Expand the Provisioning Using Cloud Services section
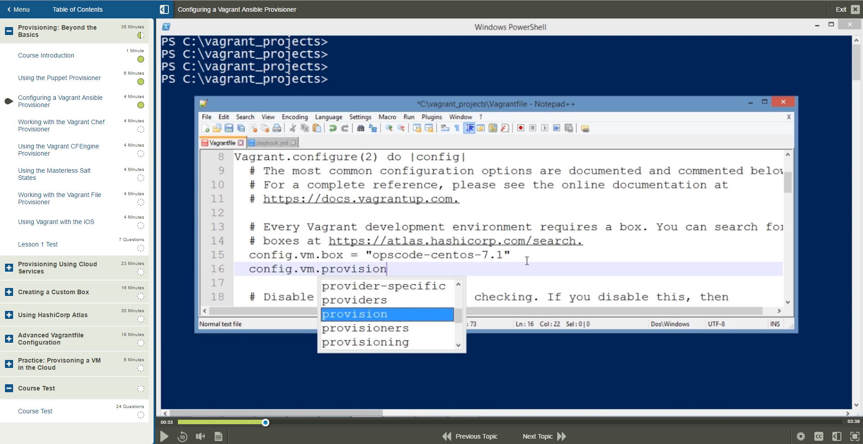863x444 pixels. point(9,268)
